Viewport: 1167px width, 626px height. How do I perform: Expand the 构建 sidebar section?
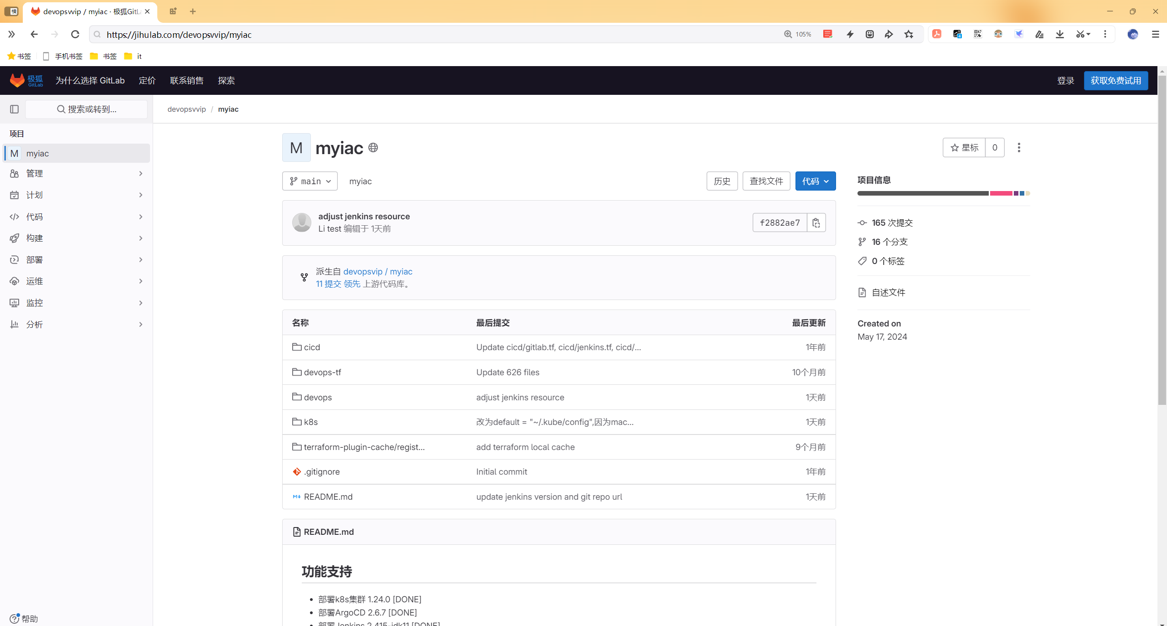77,238
